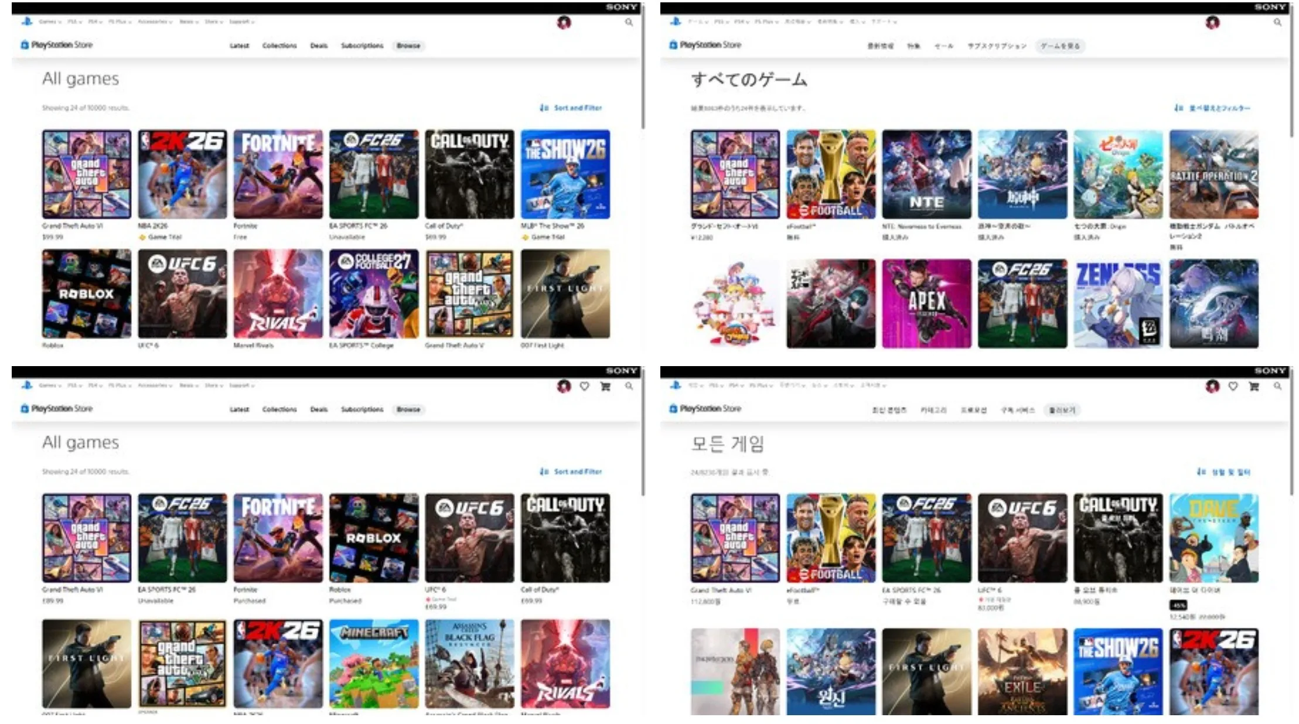The width and height of the screenshot is (1299, 724).
Task: Expand the PS5 menu in the US dollar store
Action: 74,22
